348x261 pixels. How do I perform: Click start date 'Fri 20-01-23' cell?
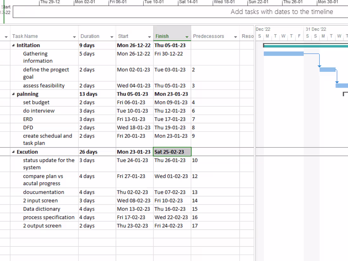[134, 140]
